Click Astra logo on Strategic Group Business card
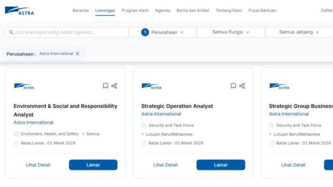The width and height of the screenshot is (333, 187). (x=280, y=86)
